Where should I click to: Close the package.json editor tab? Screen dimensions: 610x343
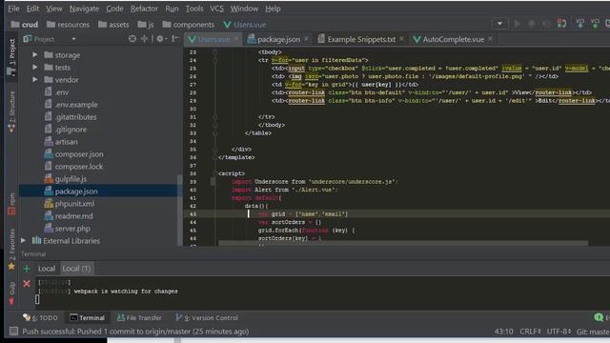point(307,39)
